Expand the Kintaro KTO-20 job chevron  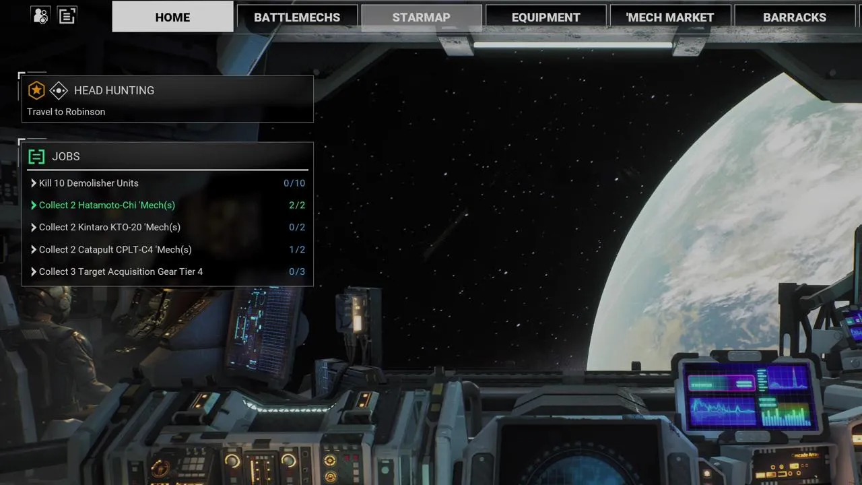pyautogui.click(x=34, y=228)
